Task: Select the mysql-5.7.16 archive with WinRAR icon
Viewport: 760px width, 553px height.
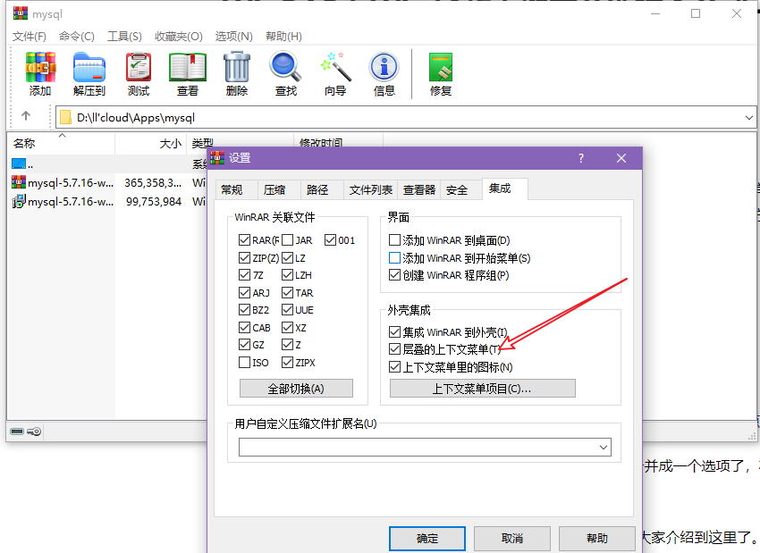Action: 19,182
